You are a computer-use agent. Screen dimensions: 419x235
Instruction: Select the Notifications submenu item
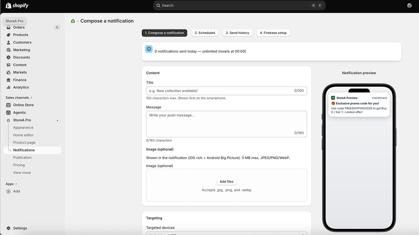pos(32,150)
